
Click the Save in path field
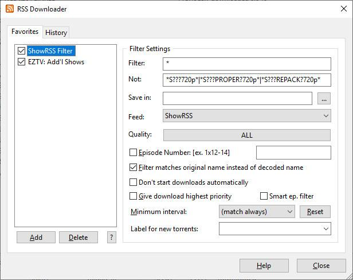(x=237, y=98)
